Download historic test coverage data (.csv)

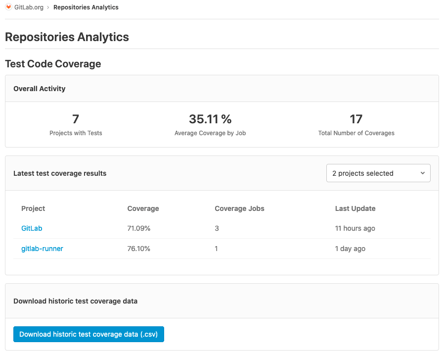pyautogui.click(x=89, y=334)
